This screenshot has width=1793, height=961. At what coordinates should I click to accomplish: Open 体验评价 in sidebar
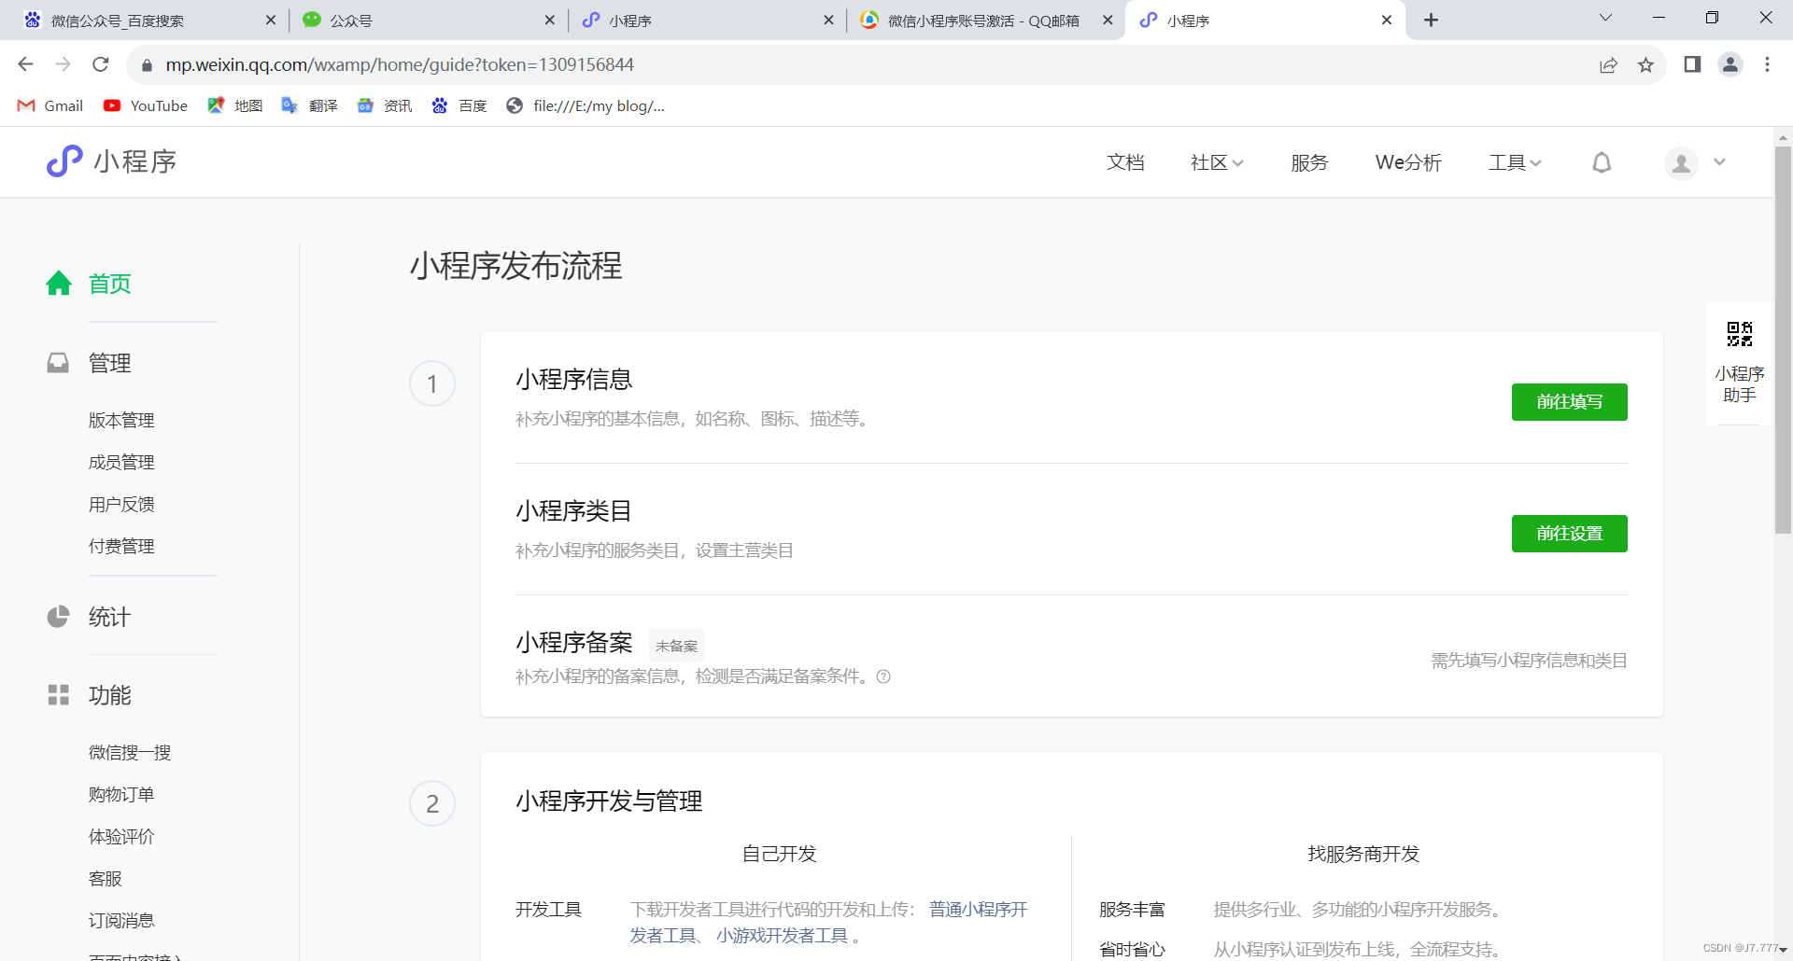(x=121, y=837)
